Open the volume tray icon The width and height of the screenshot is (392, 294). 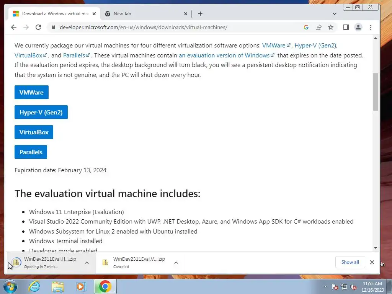tap(353, 287)
